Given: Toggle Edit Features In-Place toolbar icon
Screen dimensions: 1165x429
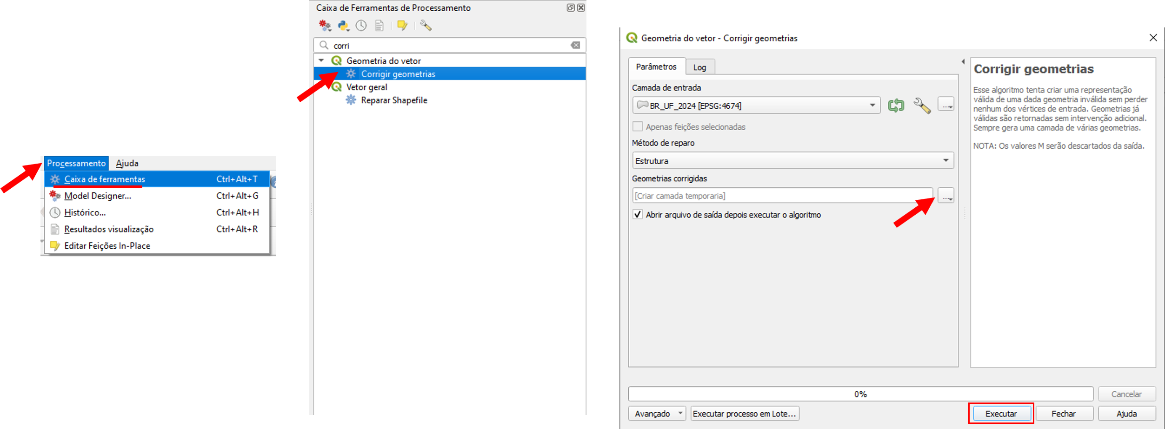Looking at the screenshot, I should (x=402, y=26).
